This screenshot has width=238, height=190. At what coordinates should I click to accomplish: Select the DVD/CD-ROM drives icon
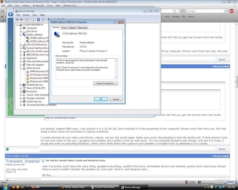click(x=24, y=45)
